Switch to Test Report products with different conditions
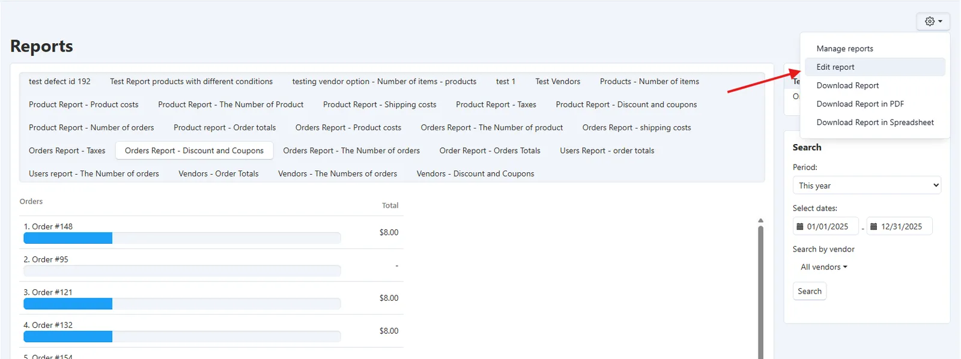 coord(191,82)
